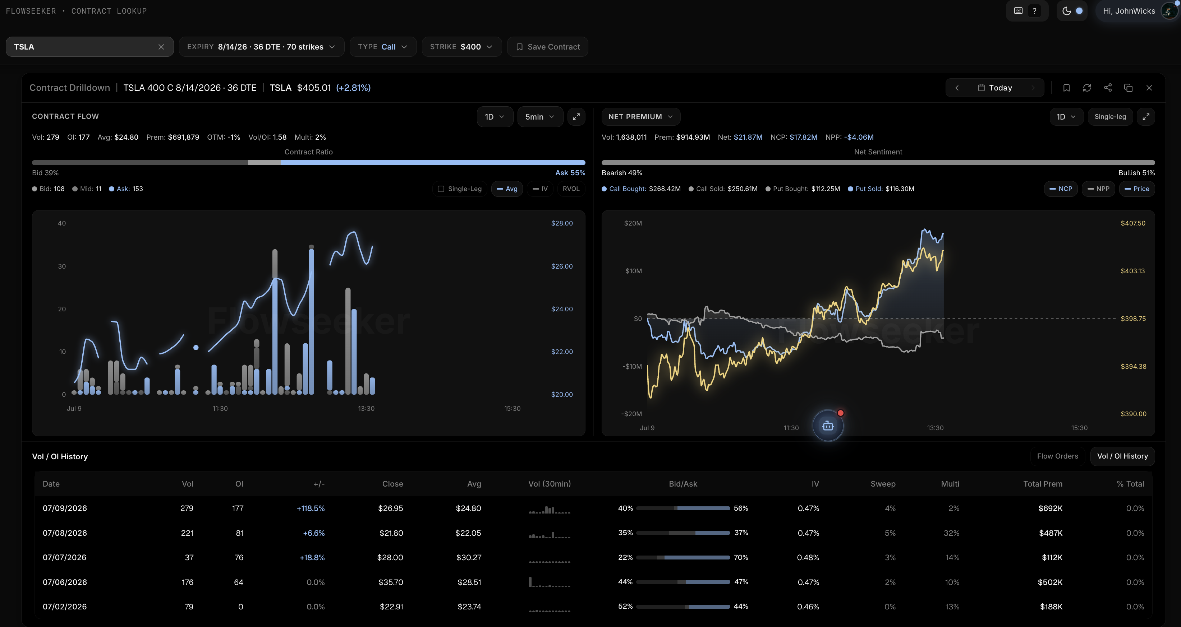Open the Type Call dropdown
The height and width of the screenshot is (627, 1181).
pos(383,47)
